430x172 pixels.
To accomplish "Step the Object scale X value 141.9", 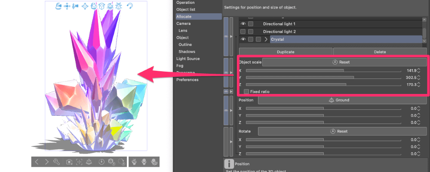I will coord(418,70).
